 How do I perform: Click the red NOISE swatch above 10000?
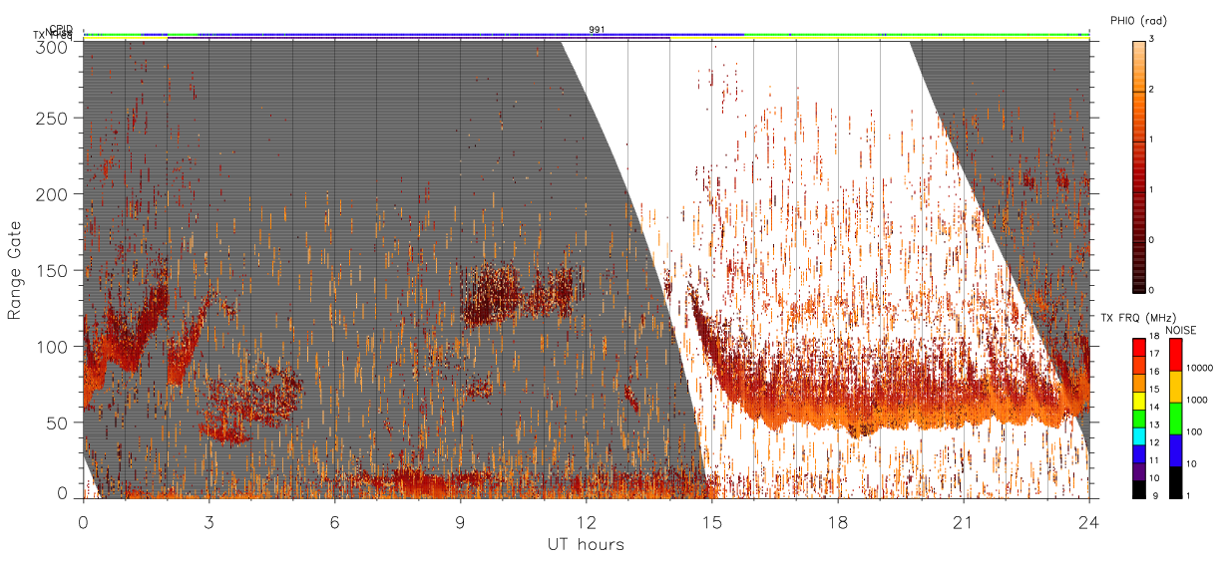[1175, 354]
